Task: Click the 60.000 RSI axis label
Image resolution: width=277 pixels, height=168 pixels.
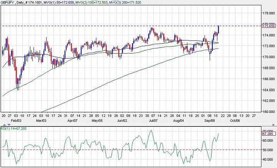Action: [x=269, y=140]
